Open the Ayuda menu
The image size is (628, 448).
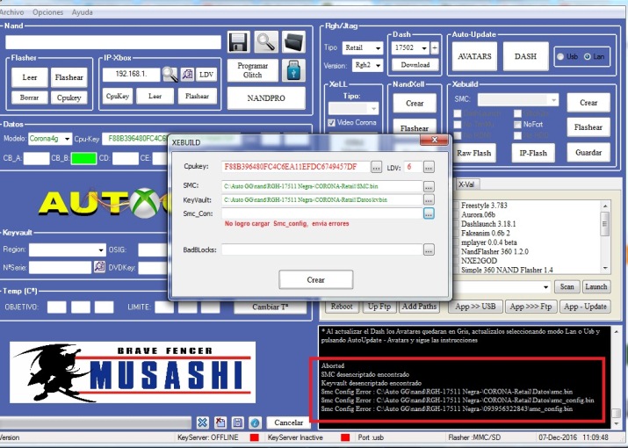tap(82, 12)
